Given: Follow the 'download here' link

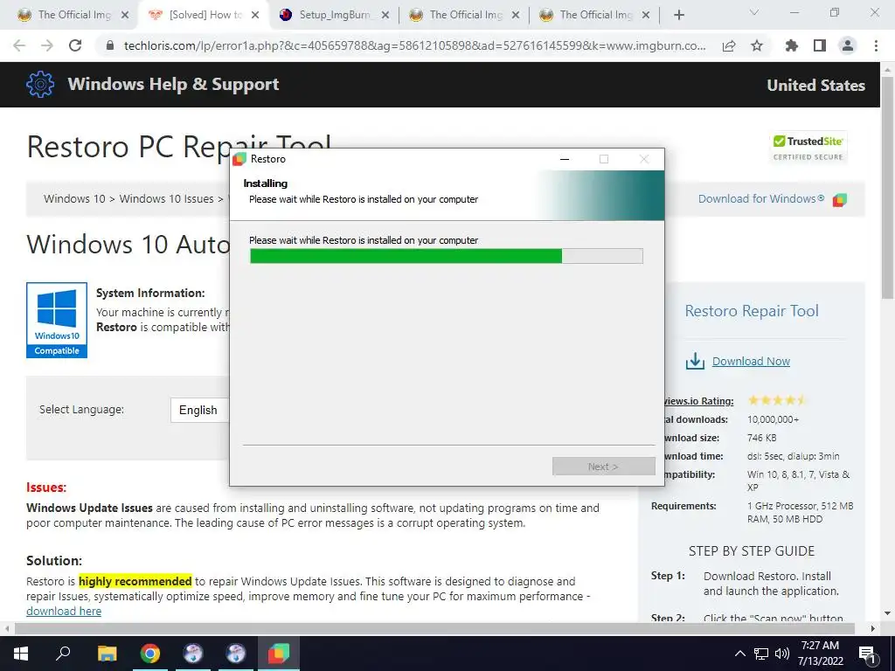Looking at the screenshot, I should coord(63,611).
